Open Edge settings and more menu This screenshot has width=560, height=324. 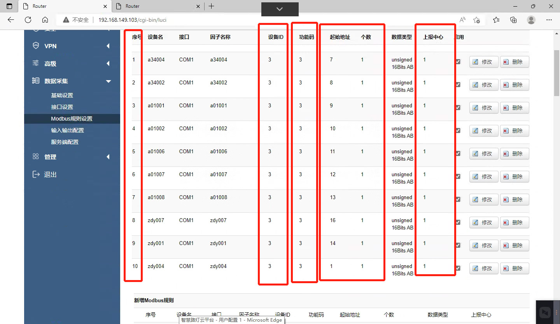pos(549,20)
